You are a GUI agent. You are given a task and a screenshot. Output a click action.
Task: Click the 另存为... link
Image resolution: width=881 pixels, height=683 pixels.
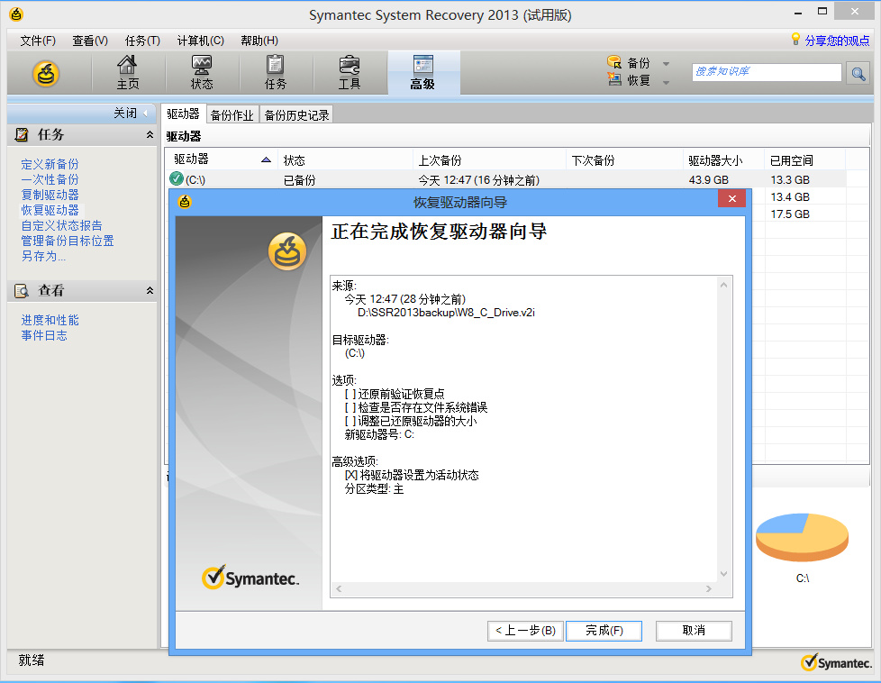click(43, 256)
